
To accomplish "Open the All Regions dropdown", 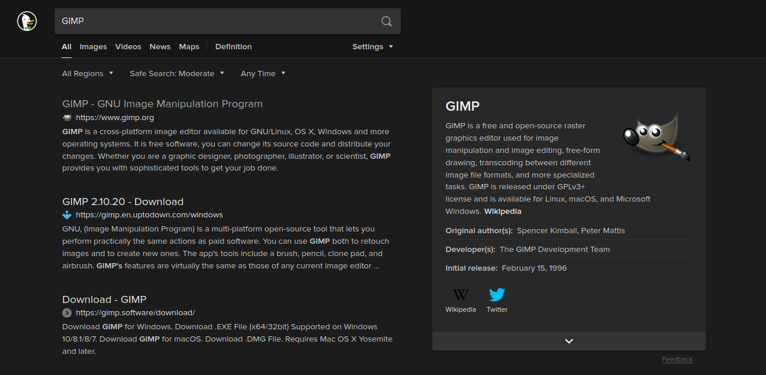I will pos(87,74).
